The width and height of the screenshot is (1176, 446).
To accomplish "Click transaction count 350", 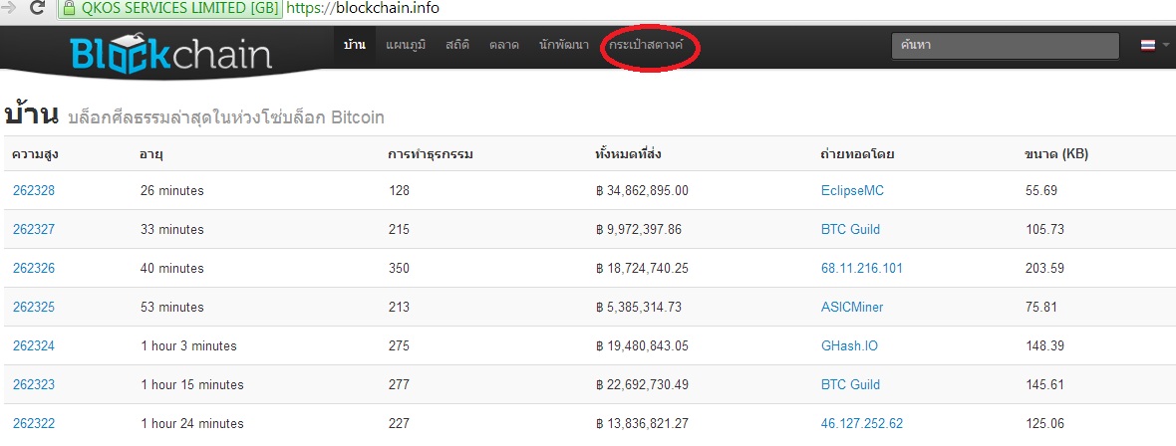I will (x=399, y=269).
